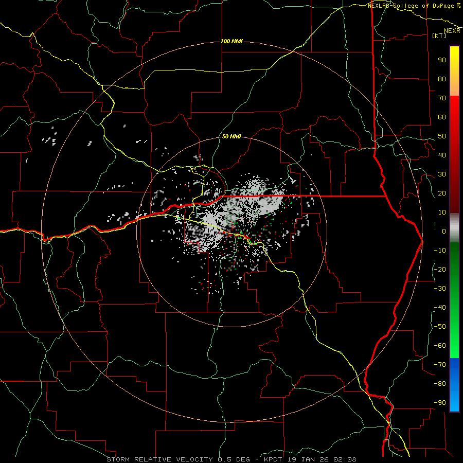
Task: Select the 60 value on velocity scale
Action: (x=442, y=117)
